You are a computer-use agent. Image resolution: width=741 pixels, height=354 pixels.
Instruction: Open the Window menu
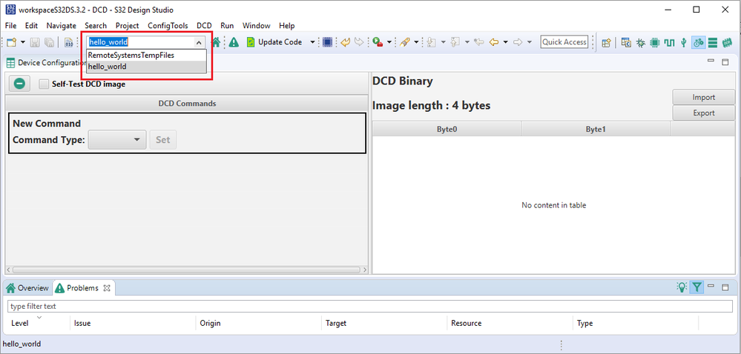coord(256,25)
